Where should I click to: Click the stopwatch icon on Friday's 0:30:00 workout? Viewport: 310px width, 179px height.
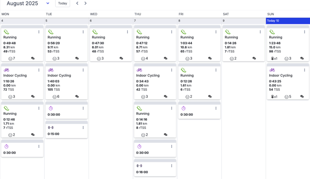click(x=183, y=108)
